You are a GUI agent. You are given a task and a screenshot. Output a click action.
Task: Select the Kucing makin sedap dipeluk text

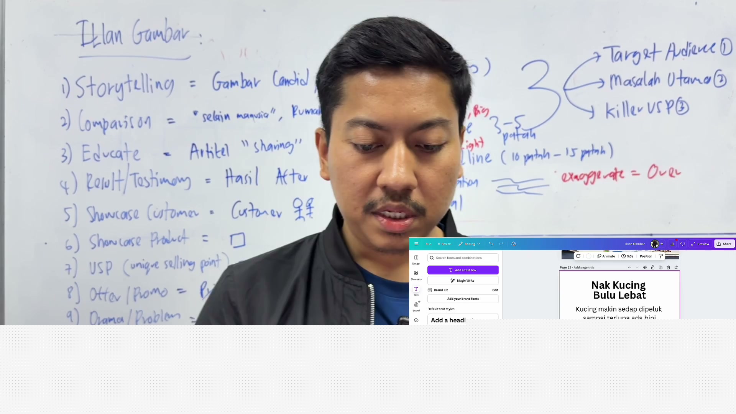pos(619,309)
